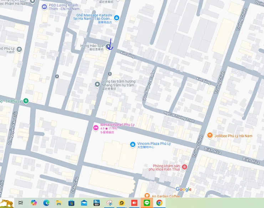
Task: Click the Phòng khám sản phụ khoa Kiên Thuỷ label
Action: click(x=164, y=168)
